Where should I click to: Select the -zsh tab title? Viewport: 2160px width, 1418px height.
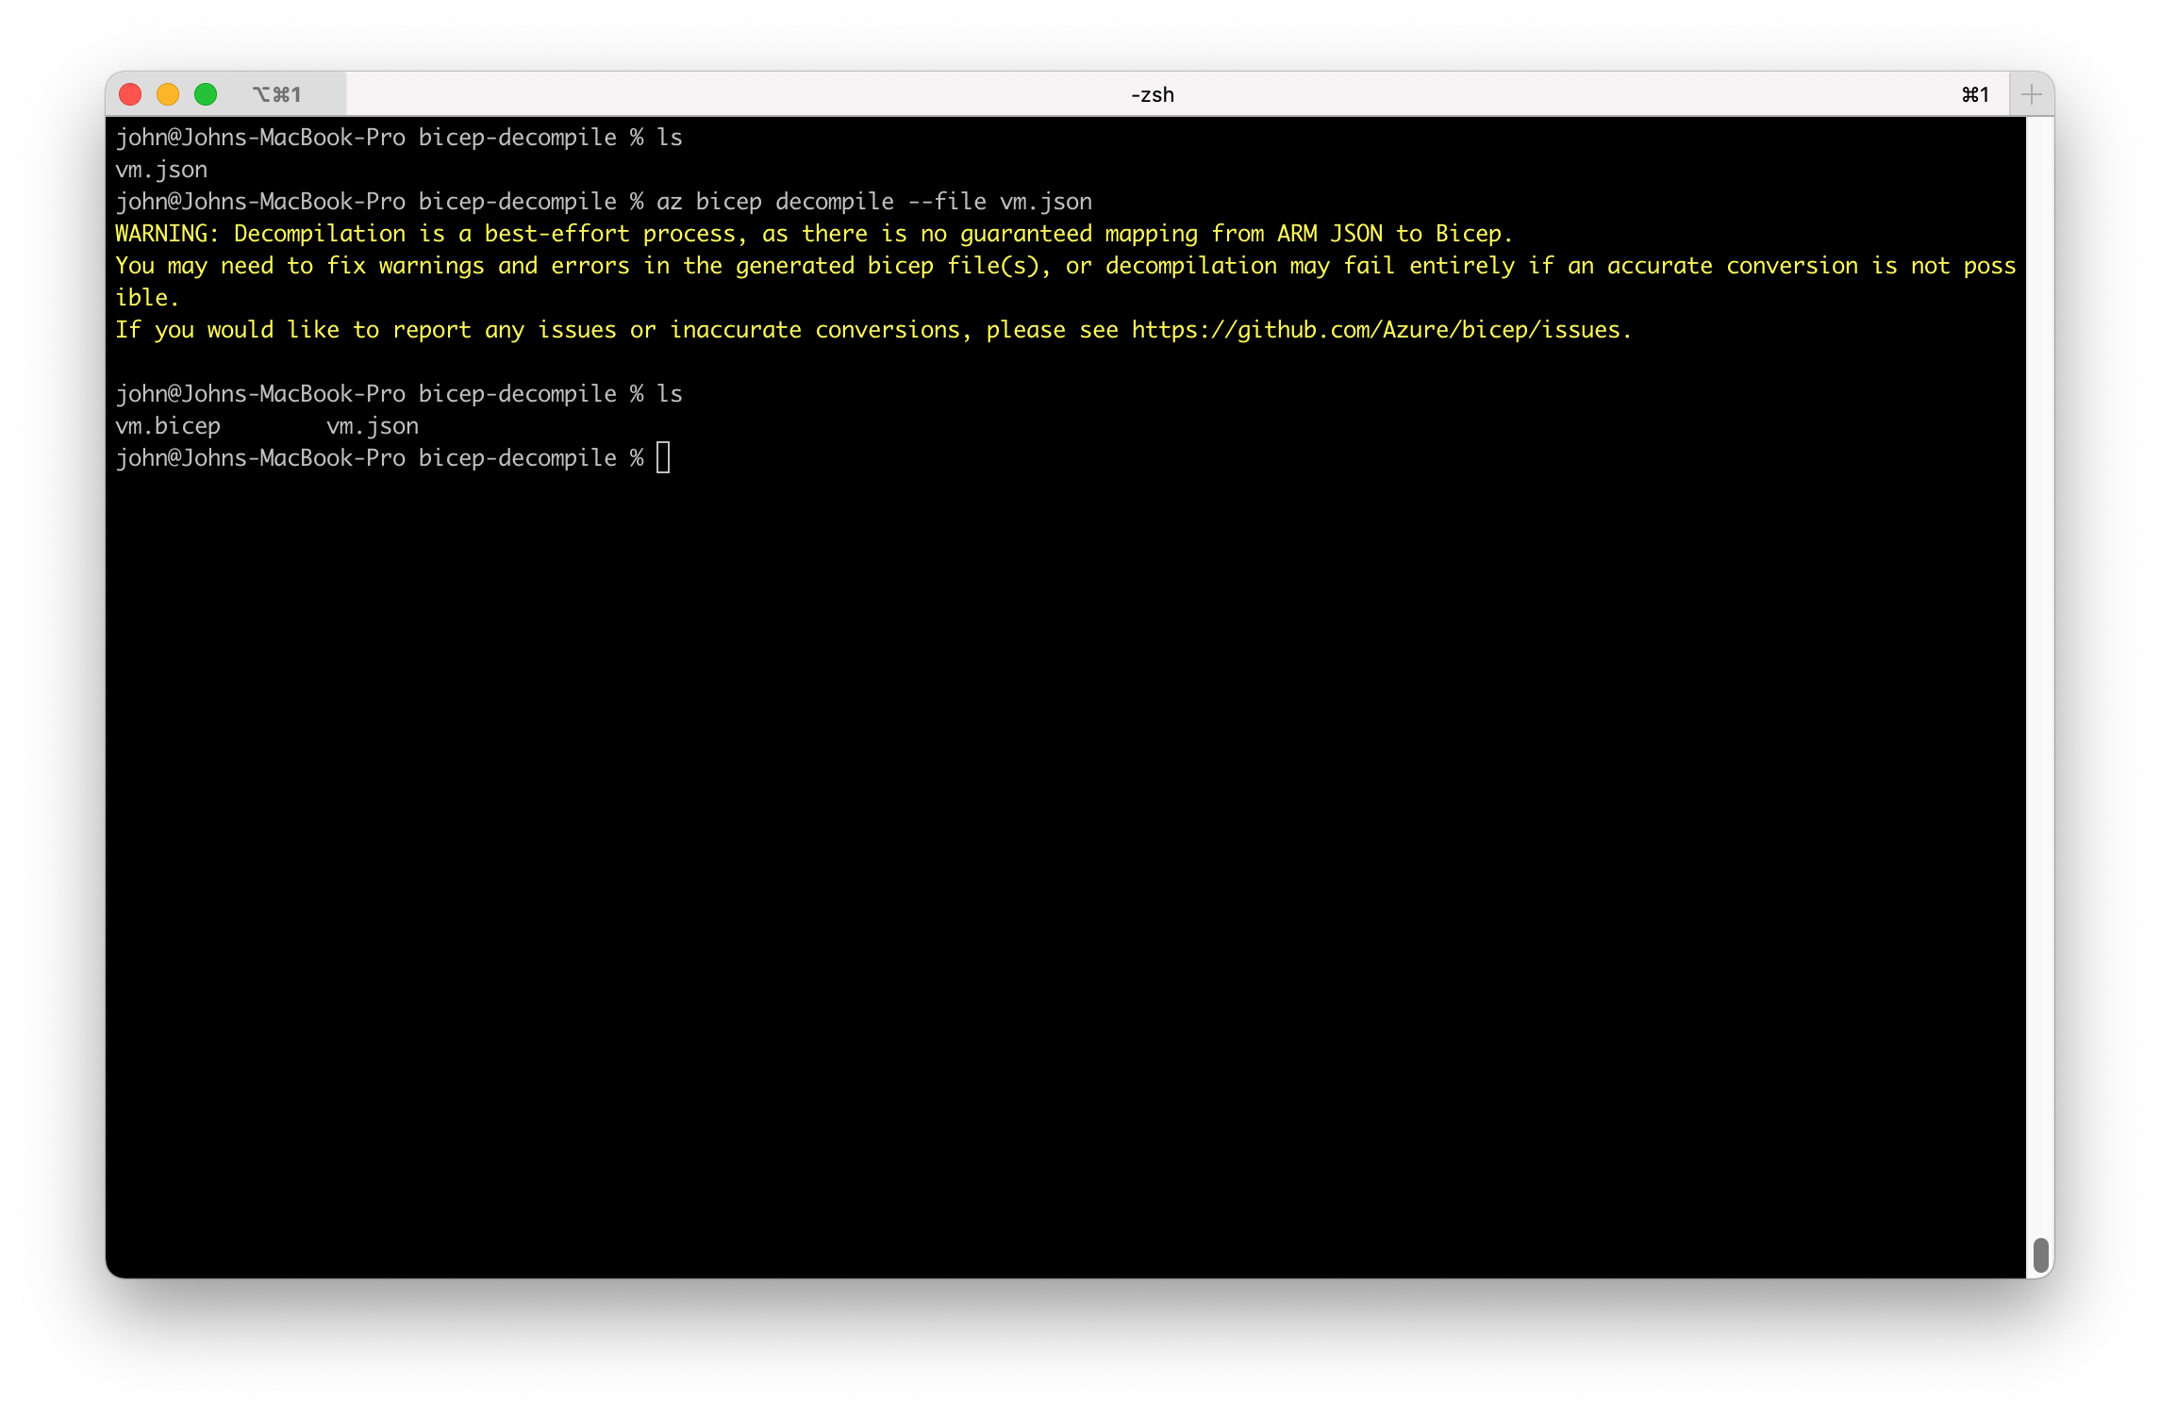(1152, 94)
